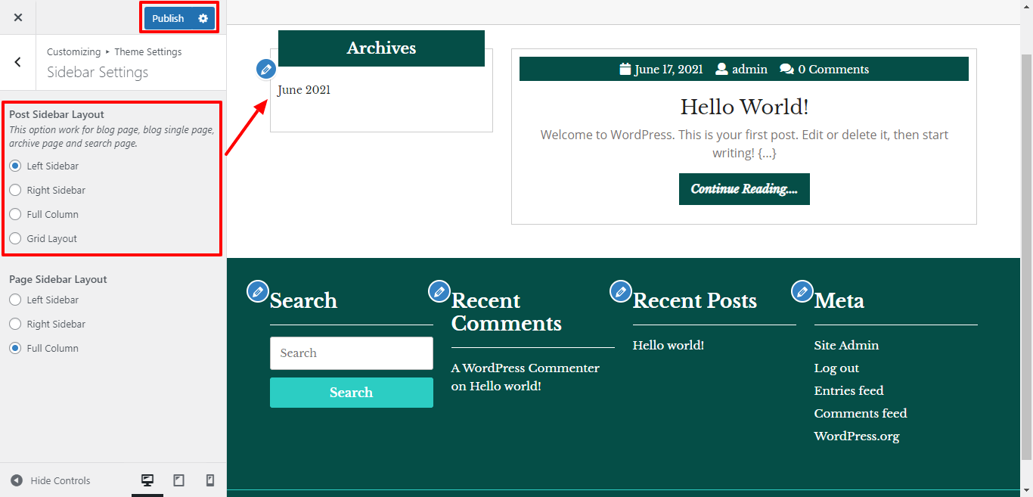Select Right Sidebar for Post Sidebar Layout
The width and height of the screenshot is (1033, 497).
pyautogui.click(x=15, y=190)
